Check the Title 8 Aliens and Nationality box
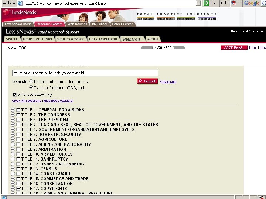The width and height of the screenshot is (266, 199). tap(18, 144)
